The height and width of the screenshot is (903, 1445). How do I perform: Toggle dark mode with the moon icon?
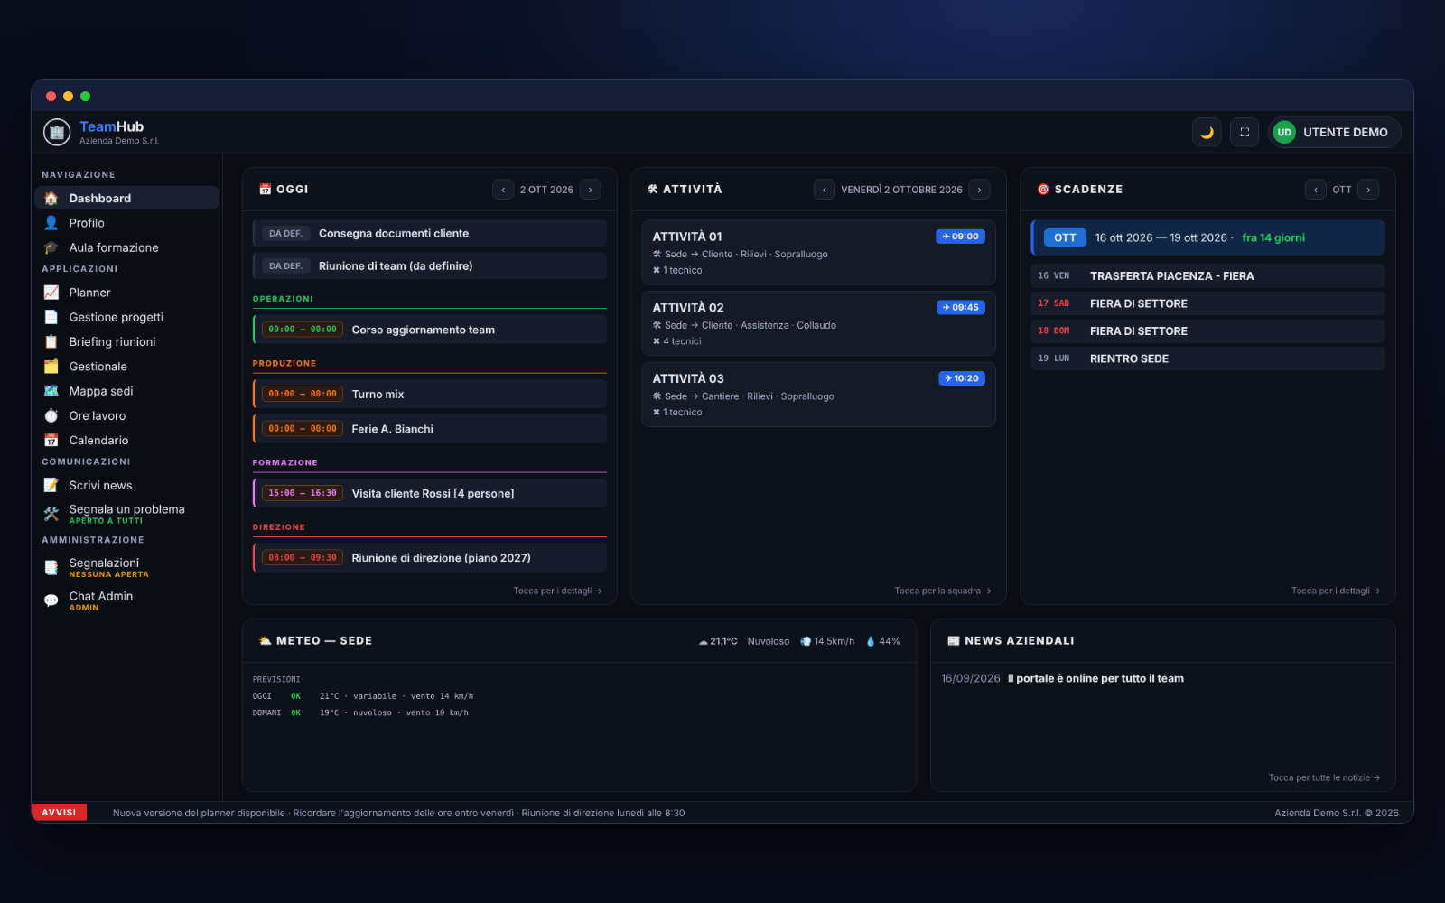1207,132
